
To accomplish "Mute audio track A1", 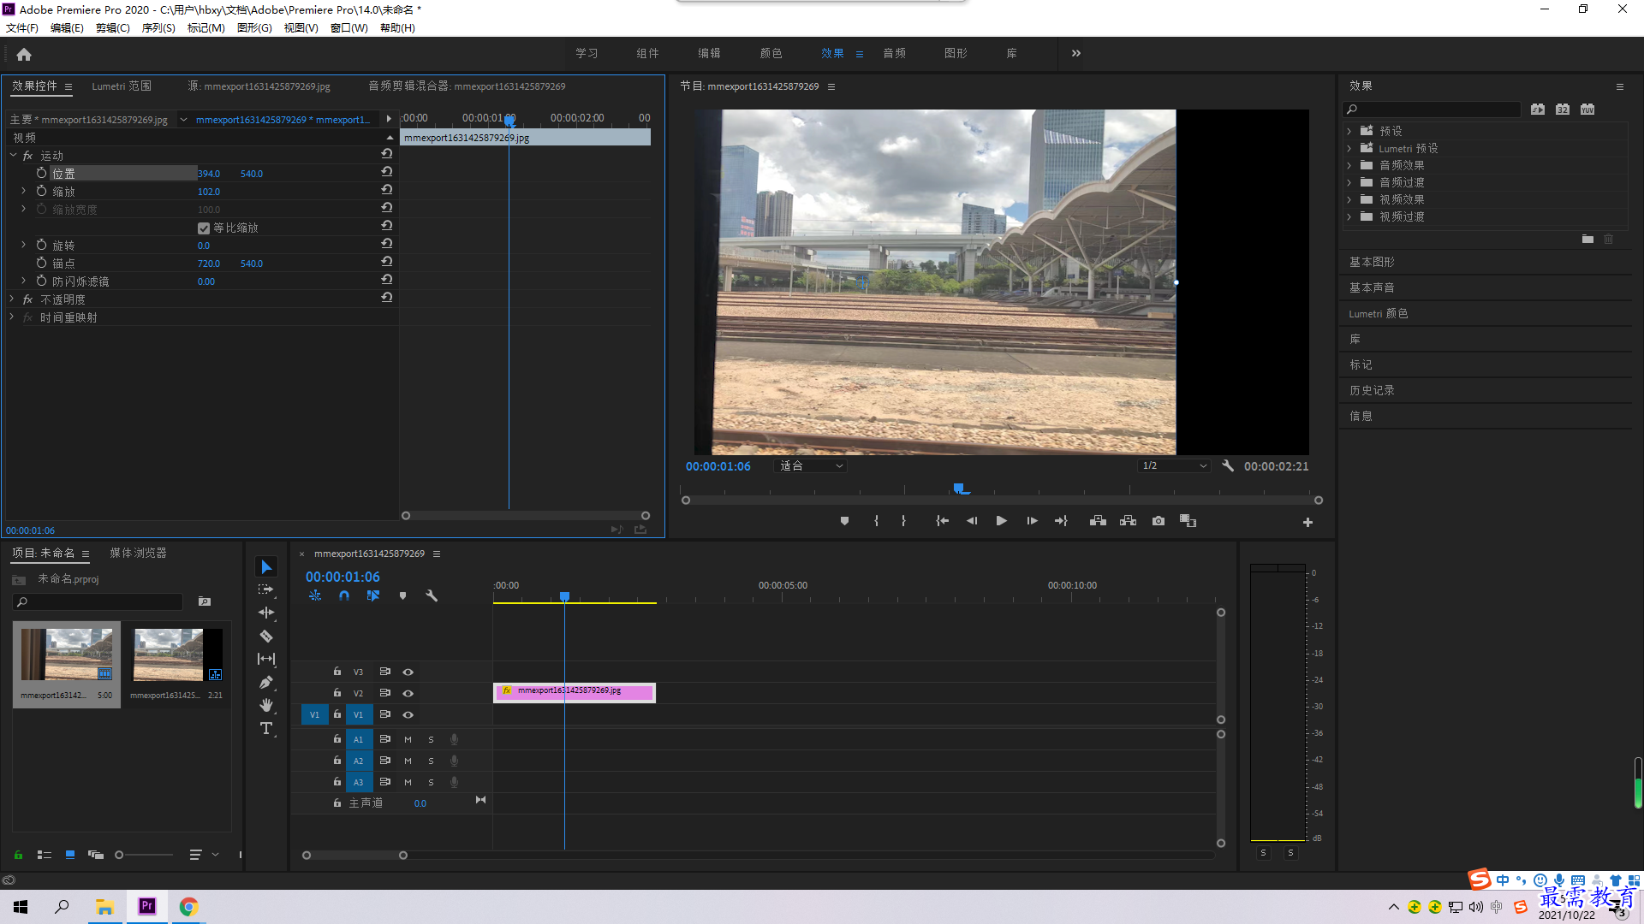I will coord(408,739).
